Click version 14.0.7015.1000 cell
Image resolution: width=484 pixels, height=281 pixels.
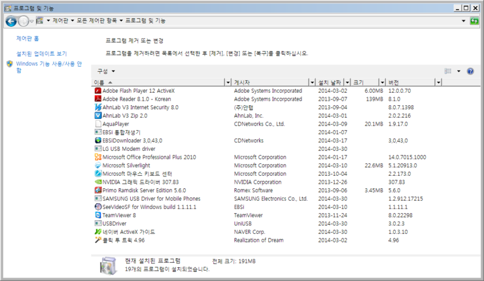pyautogui.click(x=407, y=157)
